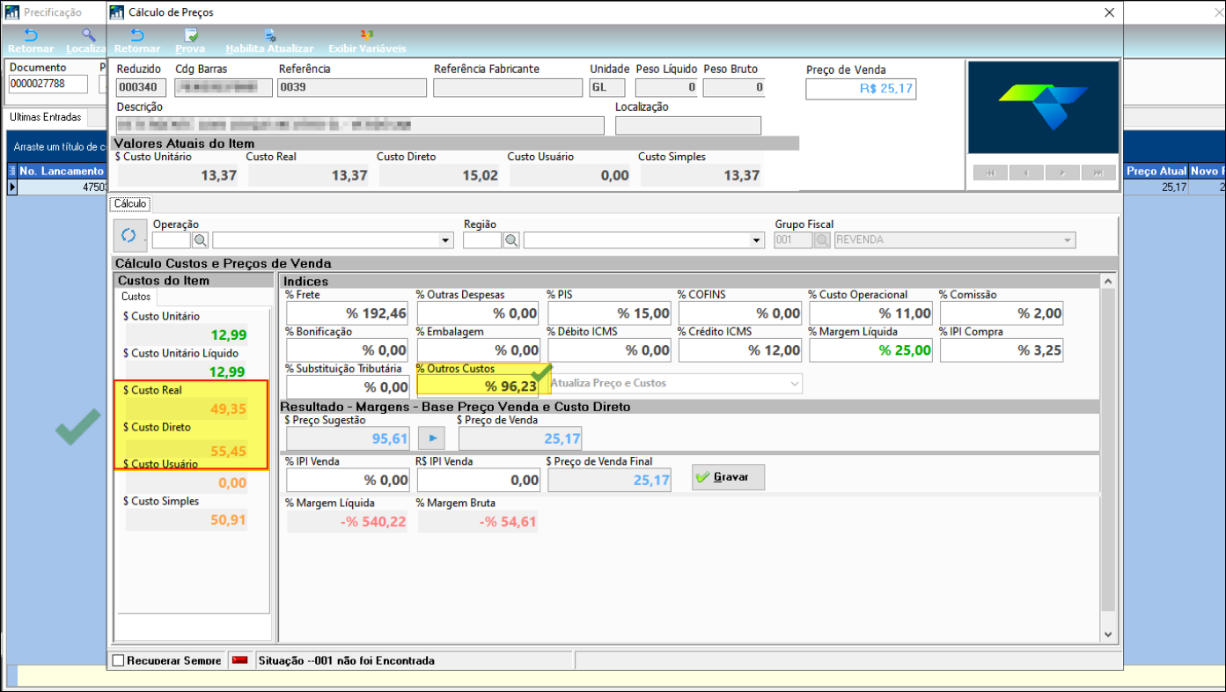The height and width of the screenshot is (692, 1226).
Task: Click next image arrow under product picture
Action: 1062,173
